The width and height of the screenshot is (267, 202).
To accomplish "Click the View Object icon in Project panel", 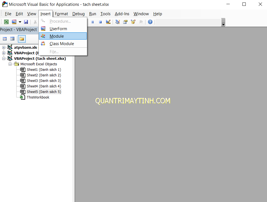I will [x=12, y=39].
